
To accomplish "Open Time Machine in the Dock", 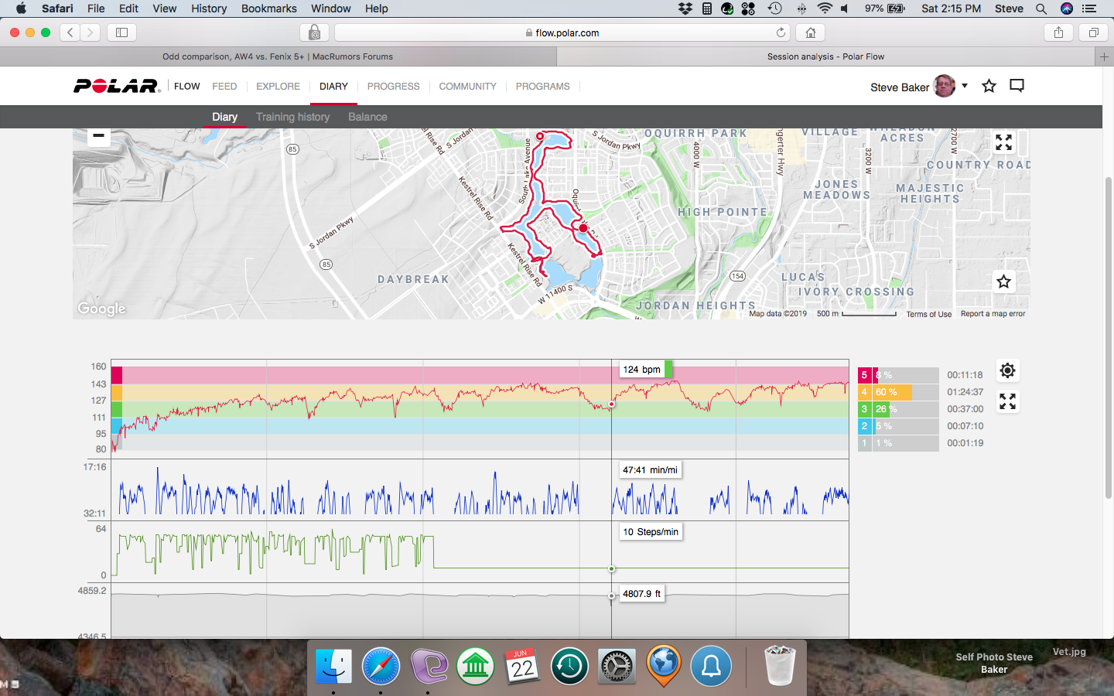I will tap(569, 665).
